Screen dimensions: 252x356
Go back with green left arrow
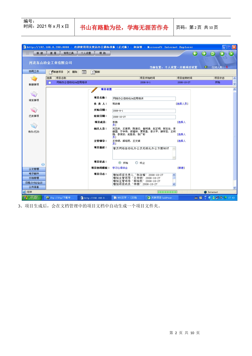195,54
